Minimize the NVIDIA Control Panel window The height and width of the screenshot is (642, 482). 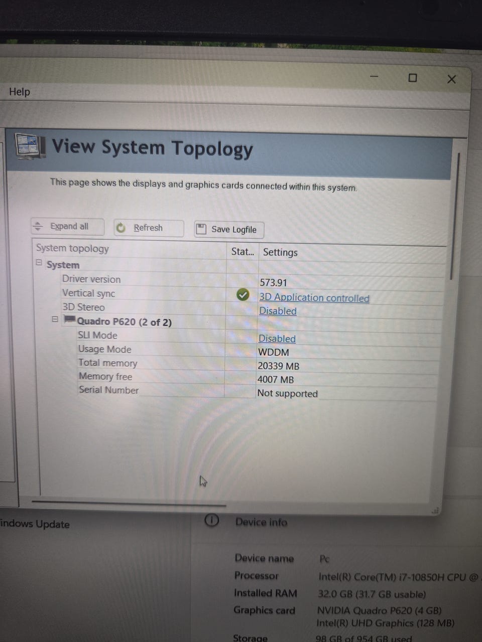(374, 77)
